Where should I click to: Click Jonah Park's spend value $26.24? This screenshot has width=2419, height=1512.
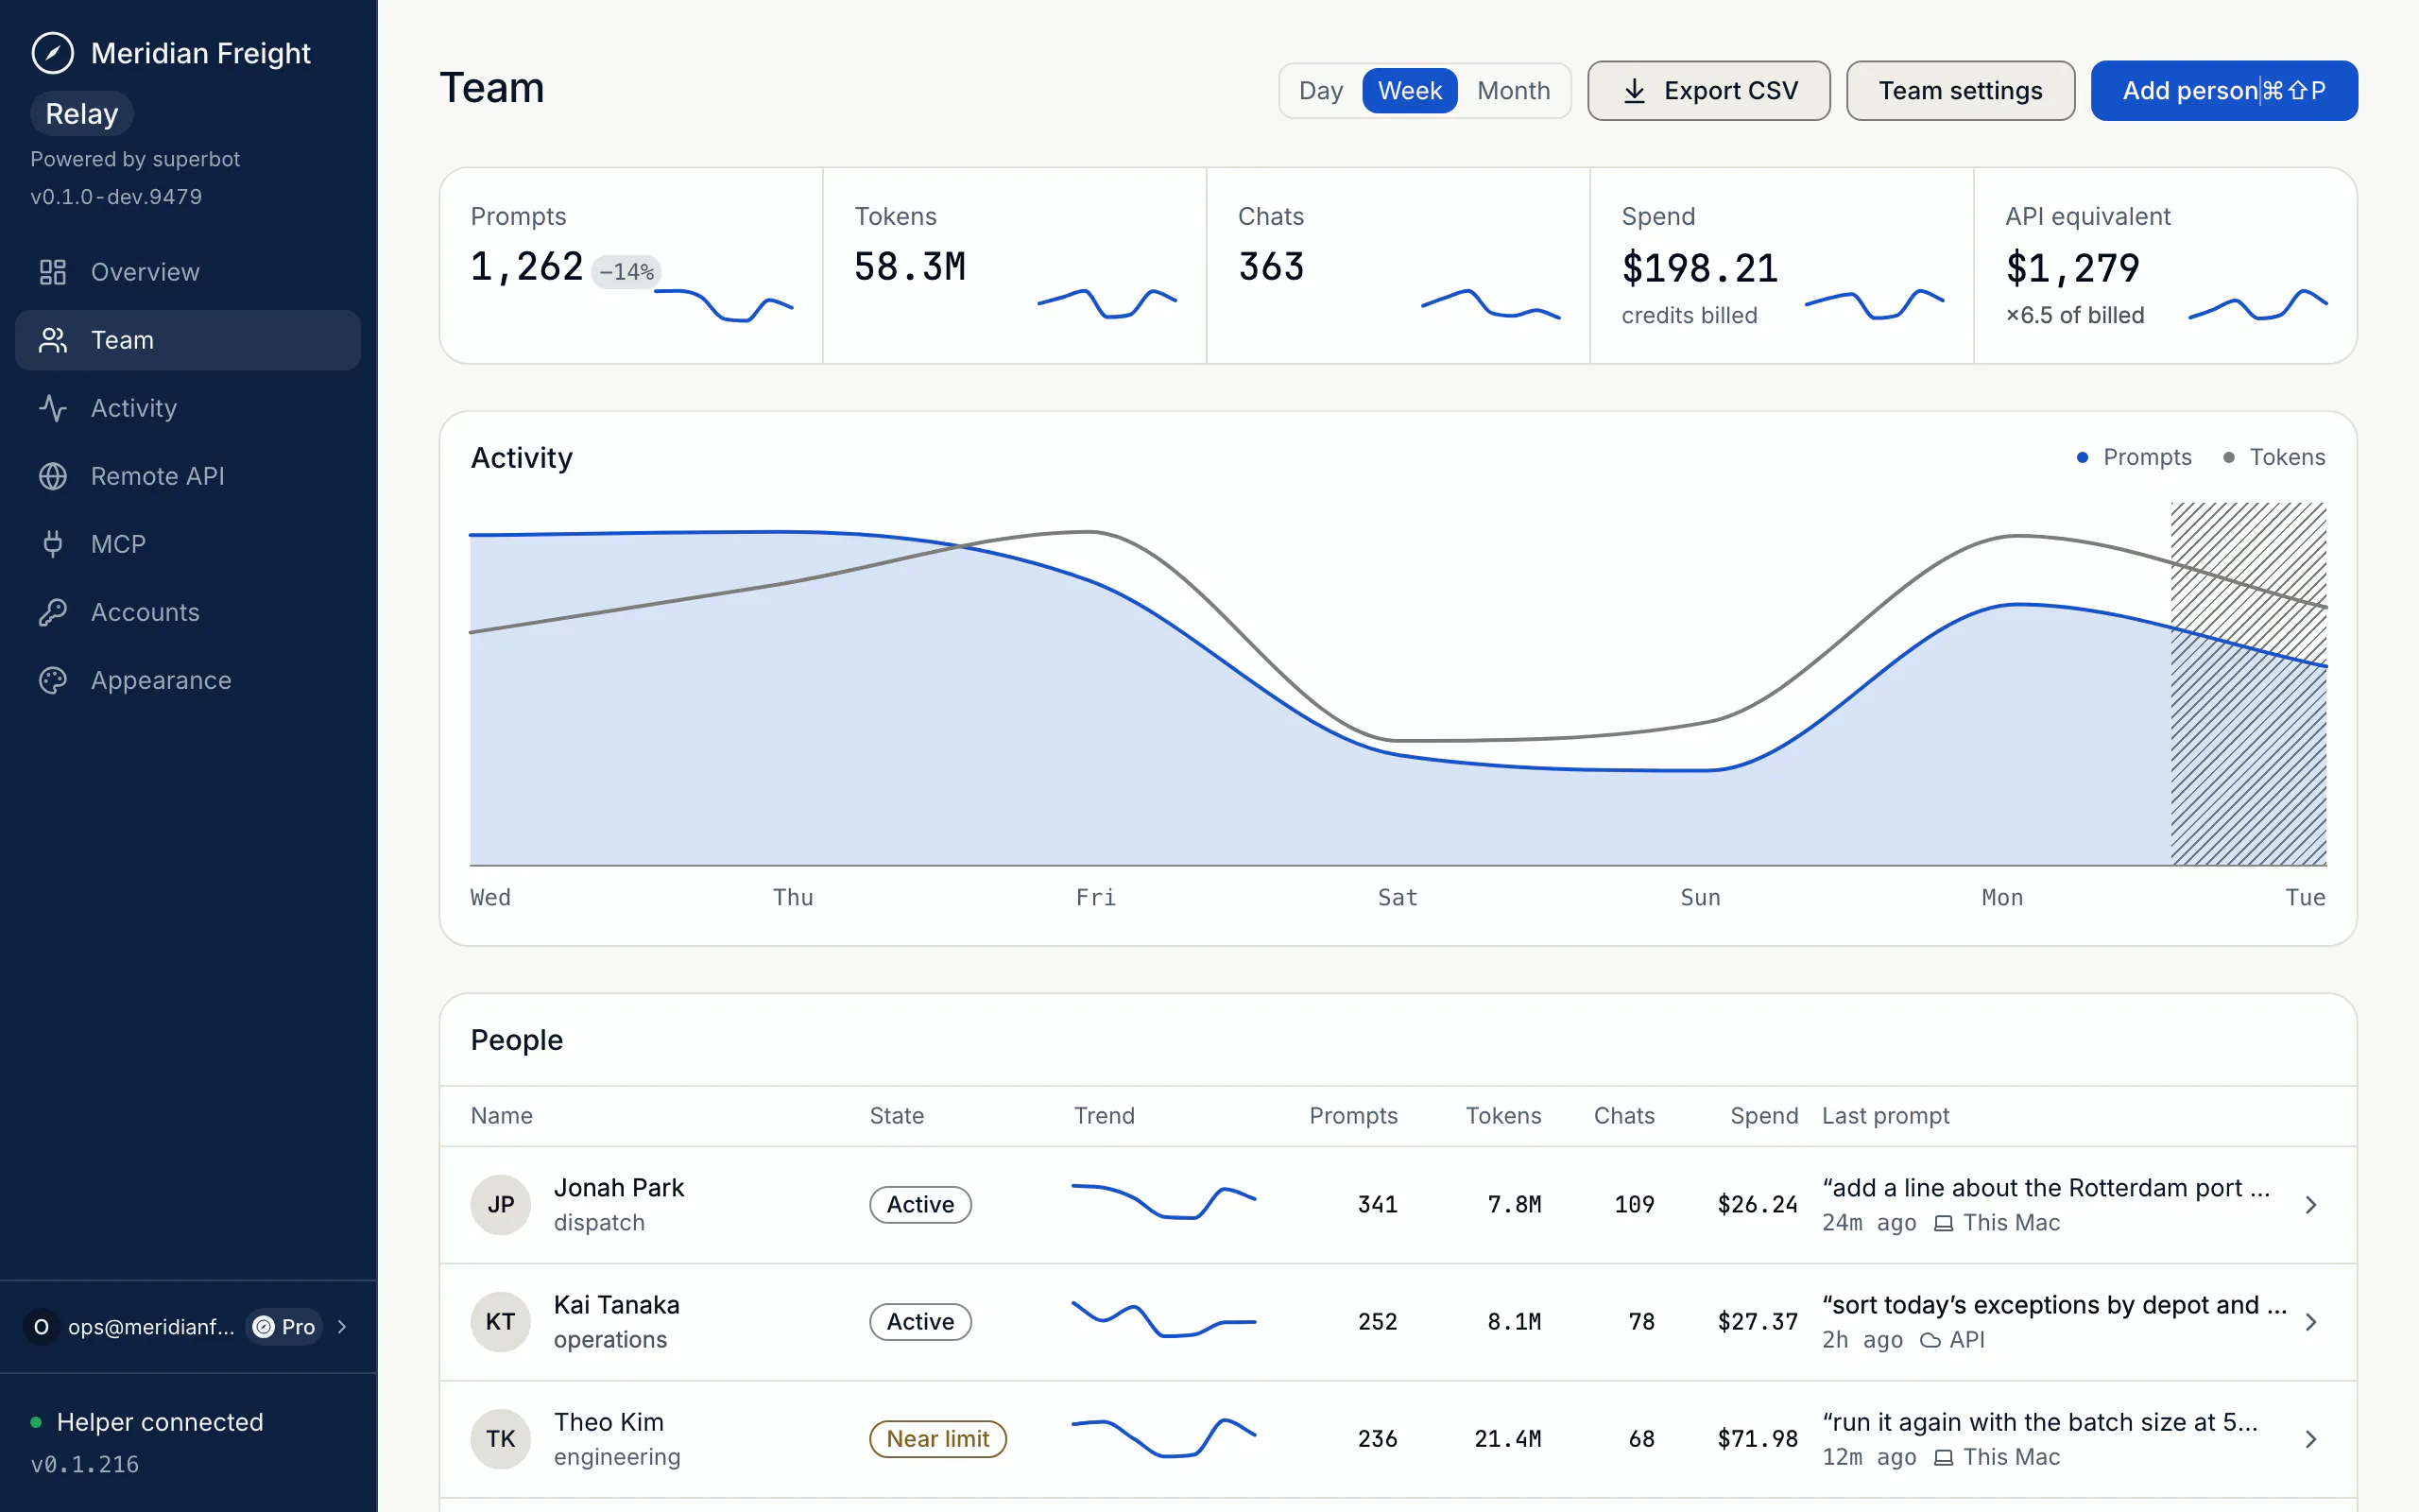1758,1205
